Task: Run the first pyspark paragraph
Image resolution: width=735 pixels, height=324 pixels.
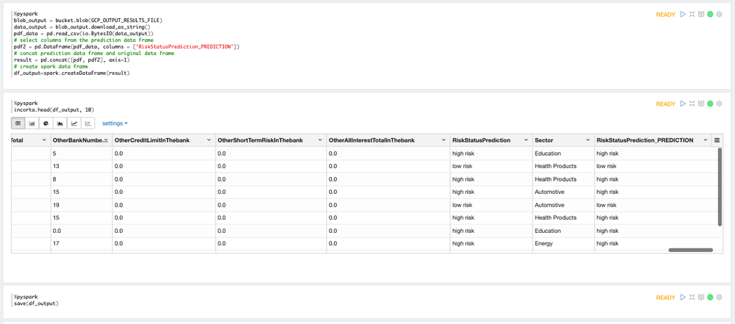Action: pos(683,15)
